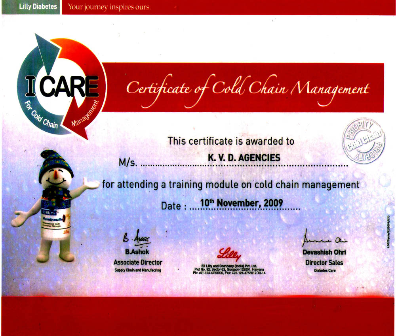Select the text "This certificate is awarded to"

(x=231, y=141)
